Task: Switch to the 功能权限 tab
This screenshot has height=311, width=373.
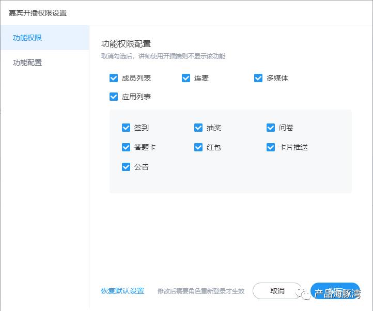Action: point(44,38)
